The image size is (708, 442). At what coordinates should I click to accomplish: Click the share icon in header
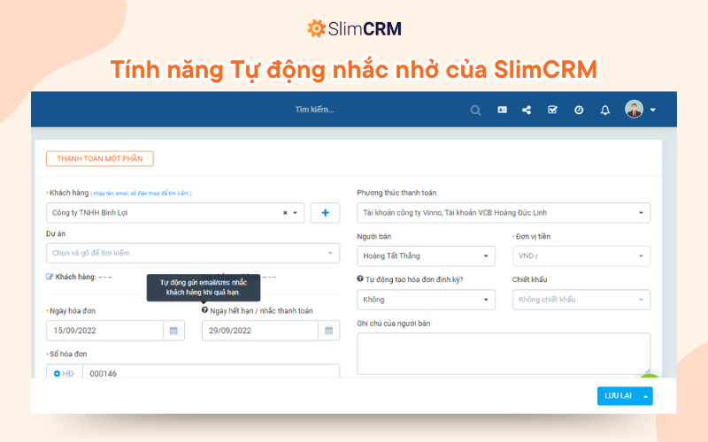[527, 110]
